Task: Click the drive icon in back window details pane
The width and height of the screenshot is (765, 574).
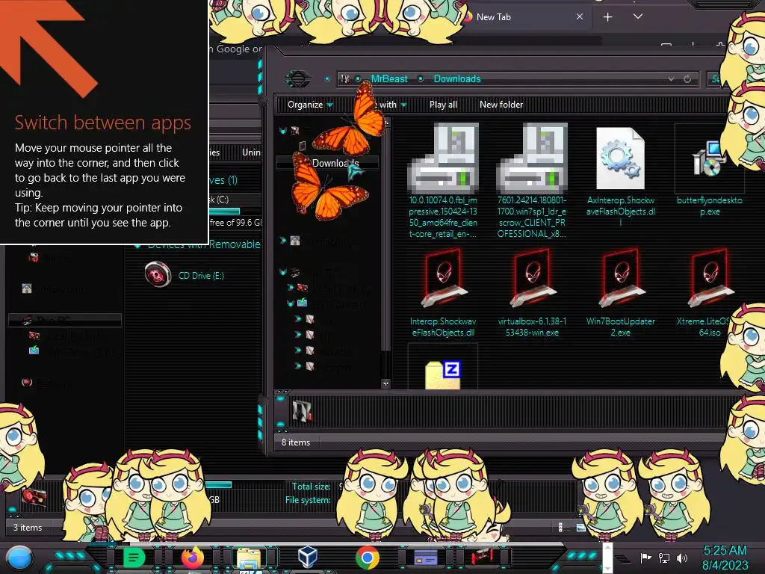Action: pyautogui.click(x=34, y=497)
